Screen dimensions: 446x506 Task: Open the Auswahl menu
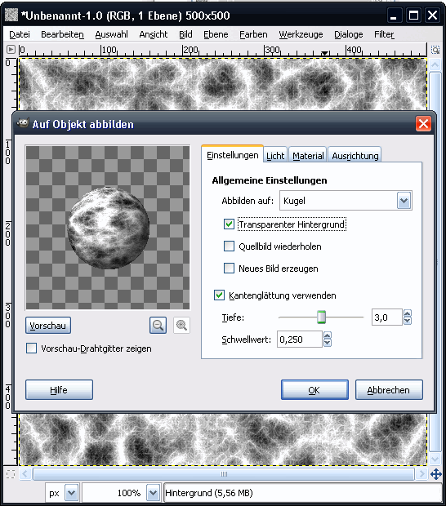[x=111, y=34]
